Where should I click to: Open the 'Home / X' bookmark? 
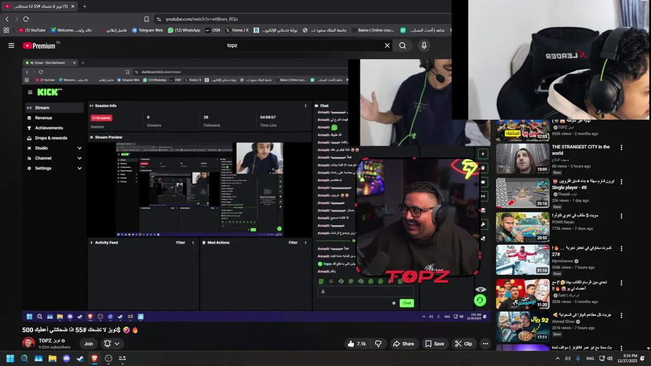tap(237, 30)
